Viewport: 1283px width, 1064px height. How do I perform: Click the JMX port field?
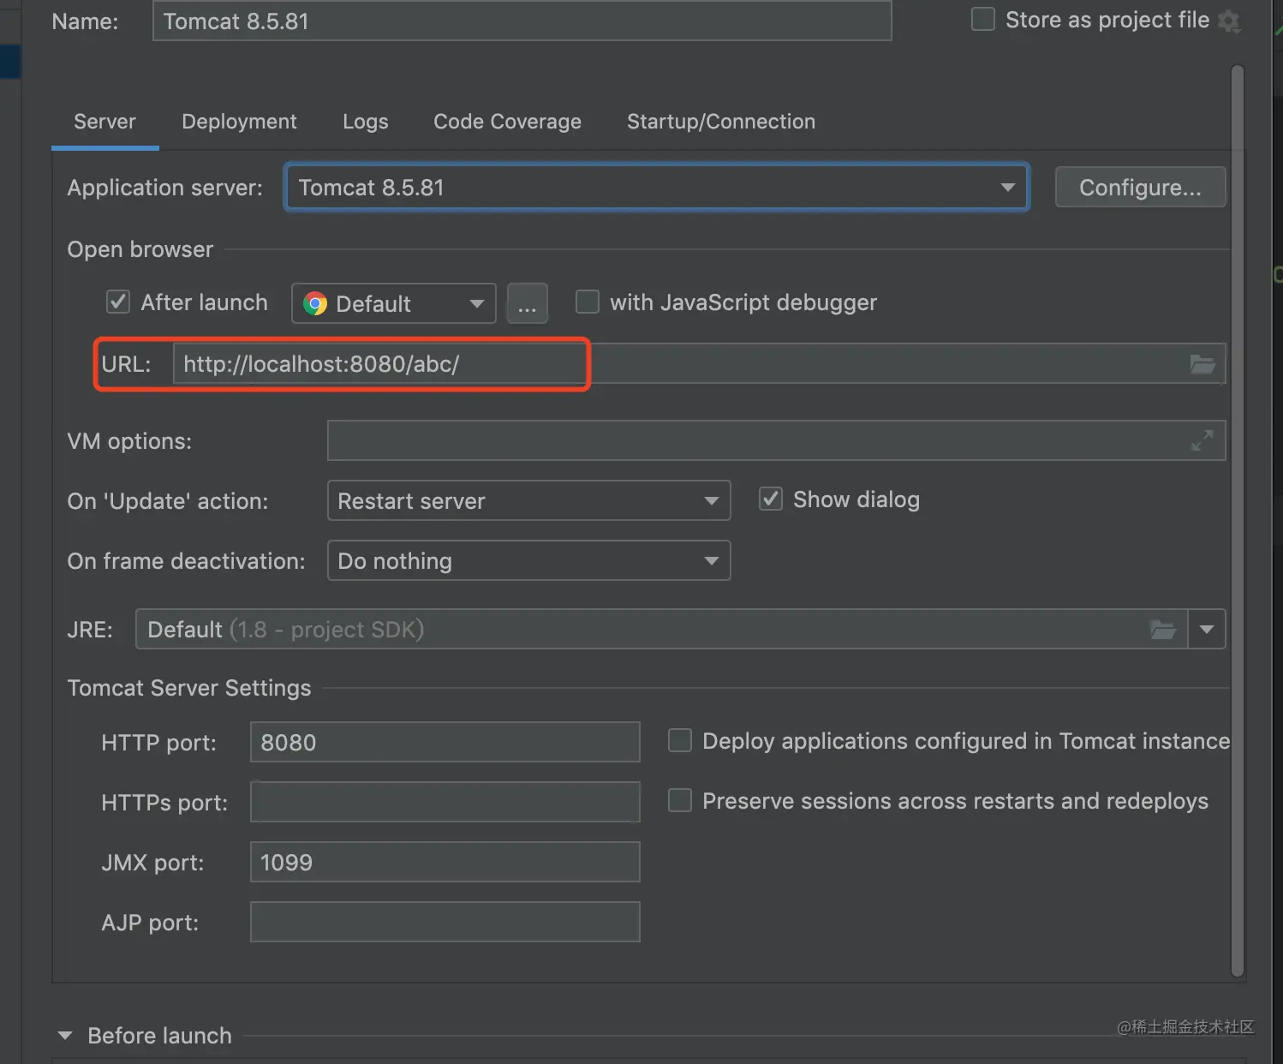click(445, 862)
